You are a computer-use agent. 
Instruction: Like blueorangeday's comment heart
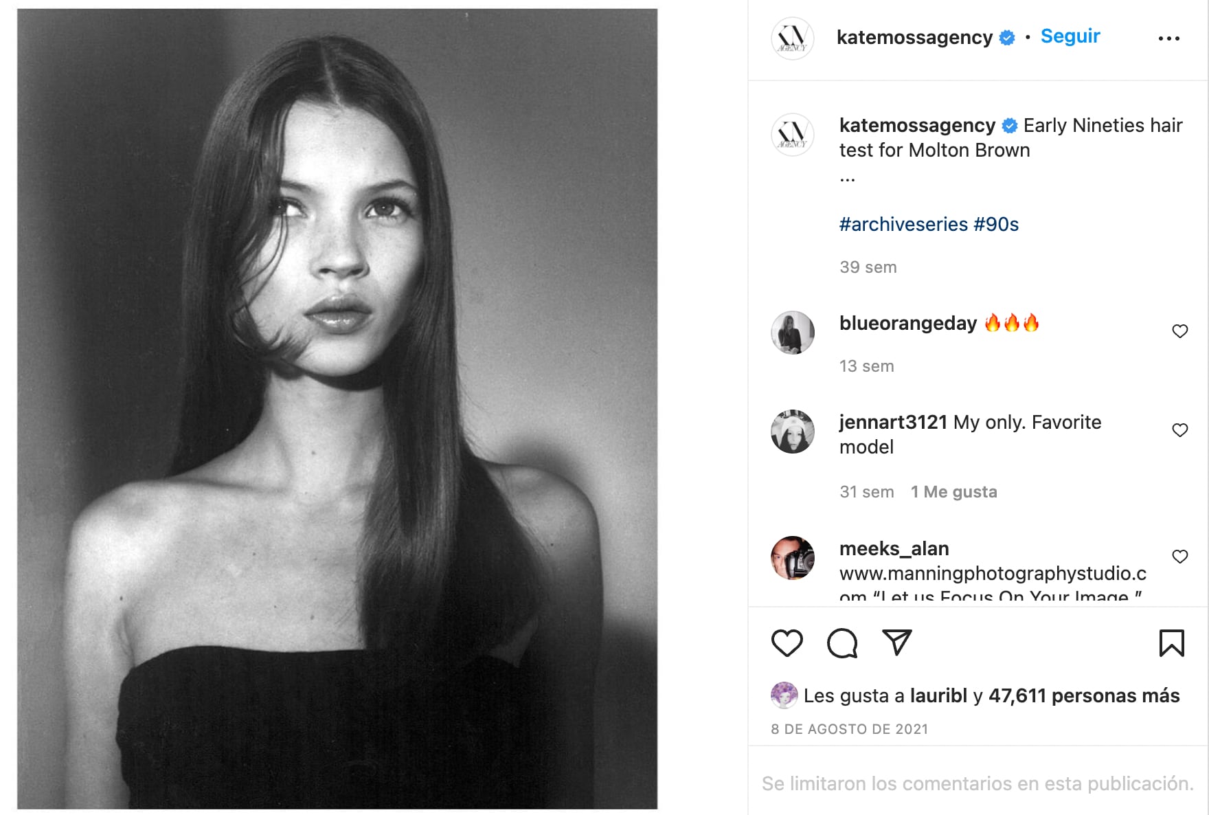point(1181,331)
